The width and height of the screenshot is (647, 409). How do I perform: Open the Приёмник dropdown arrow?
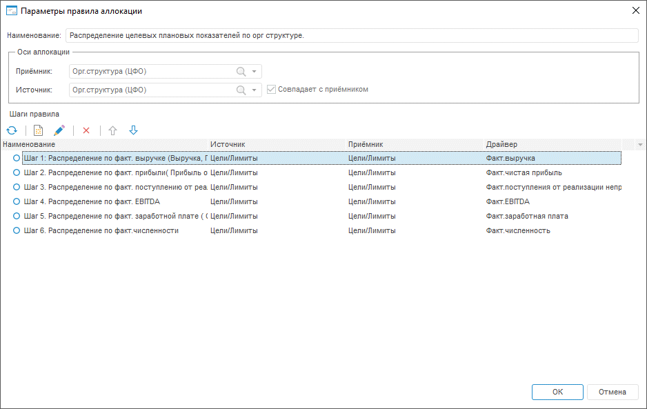[254, 72]
